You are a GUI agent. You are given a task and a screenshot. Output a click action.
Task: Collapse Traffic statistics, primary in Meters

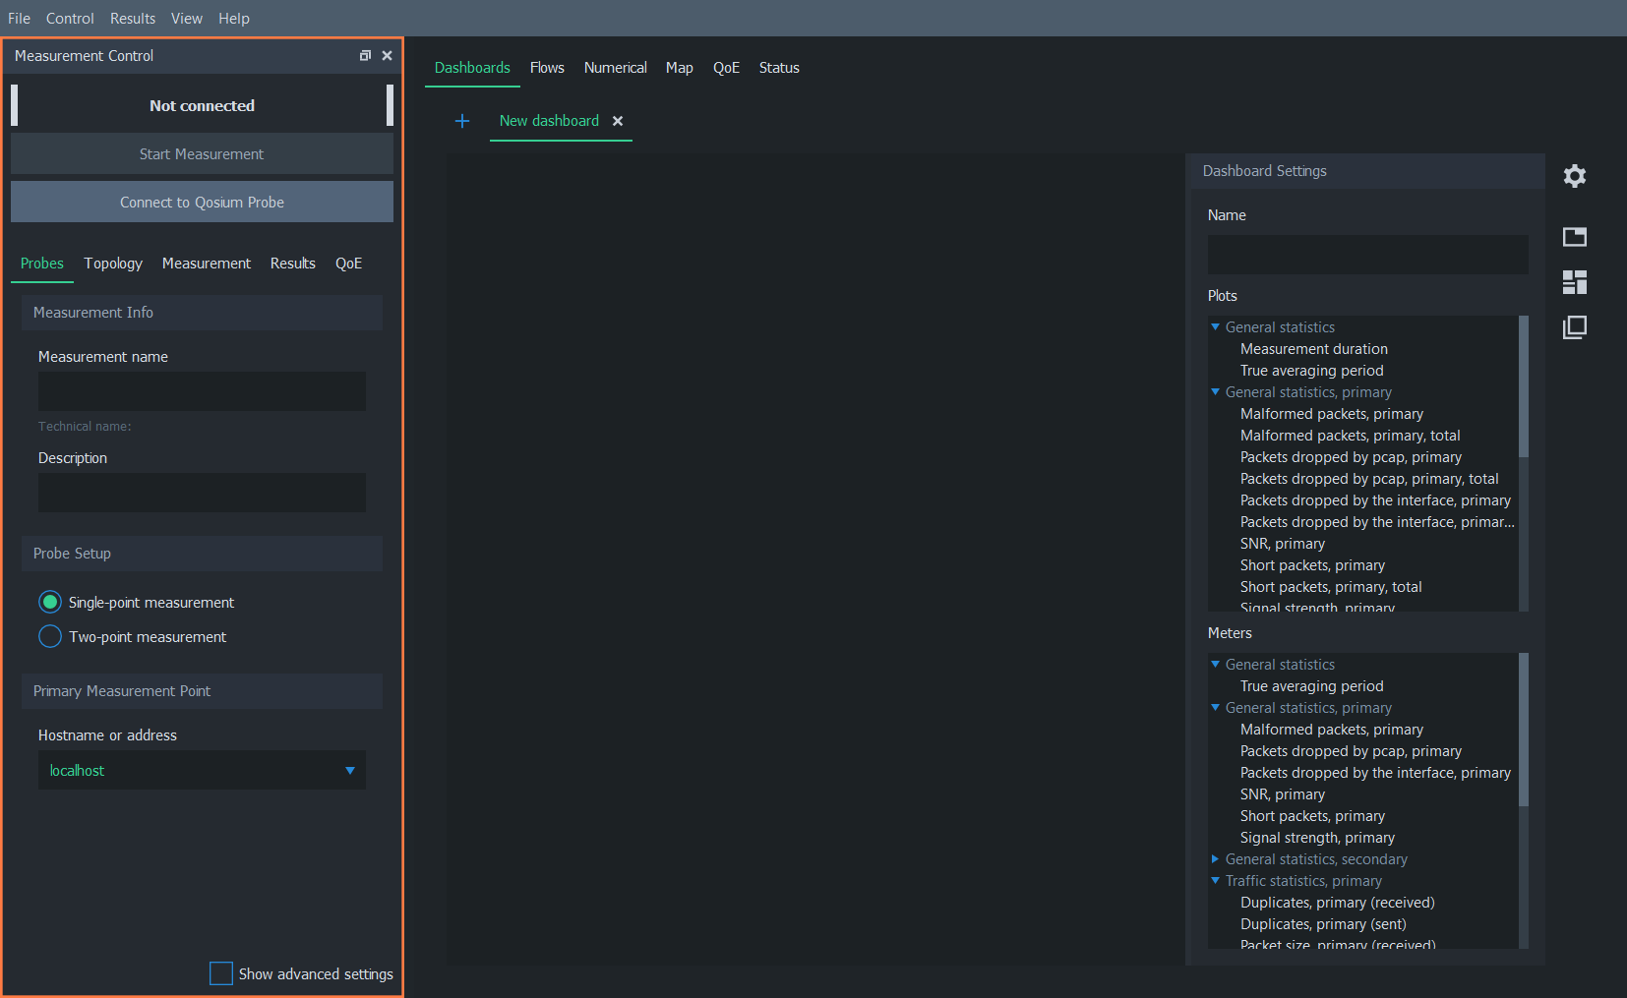tap(1215, 881)
